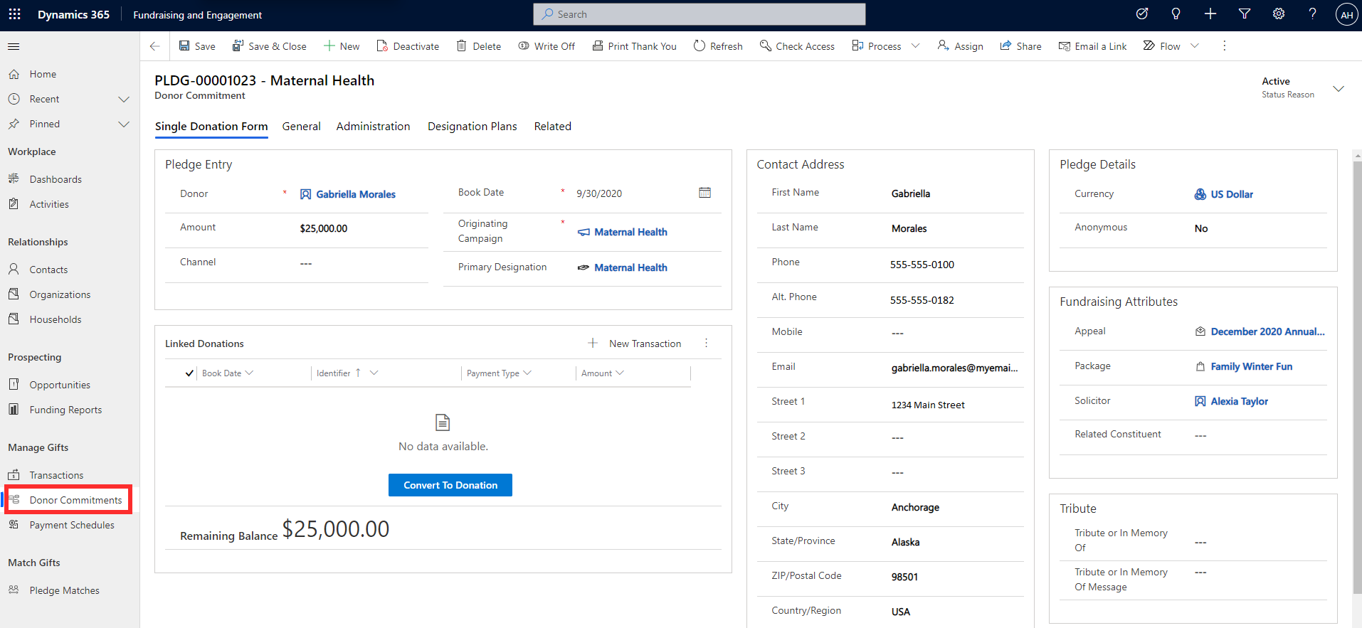Expand the header Status Reason chevron
This screenshot has height=628, width=1362.
pyautogui.click(x=1338, y=89)
